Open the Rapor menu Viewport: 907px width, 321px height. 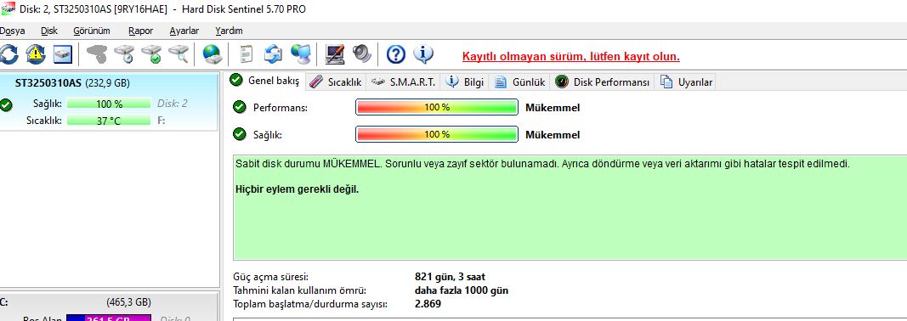(x=140, y=31)
